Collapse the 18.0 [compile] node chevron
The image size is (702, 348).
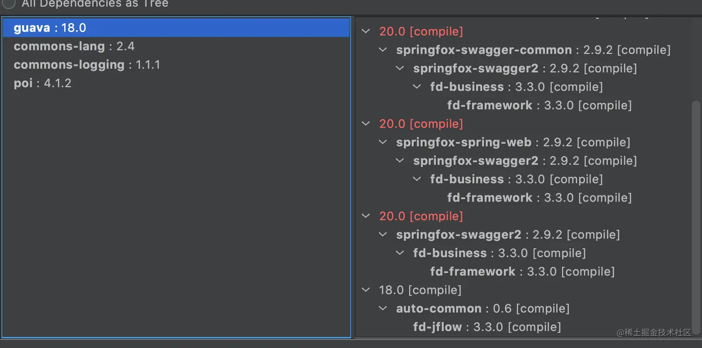click(366, 290)
